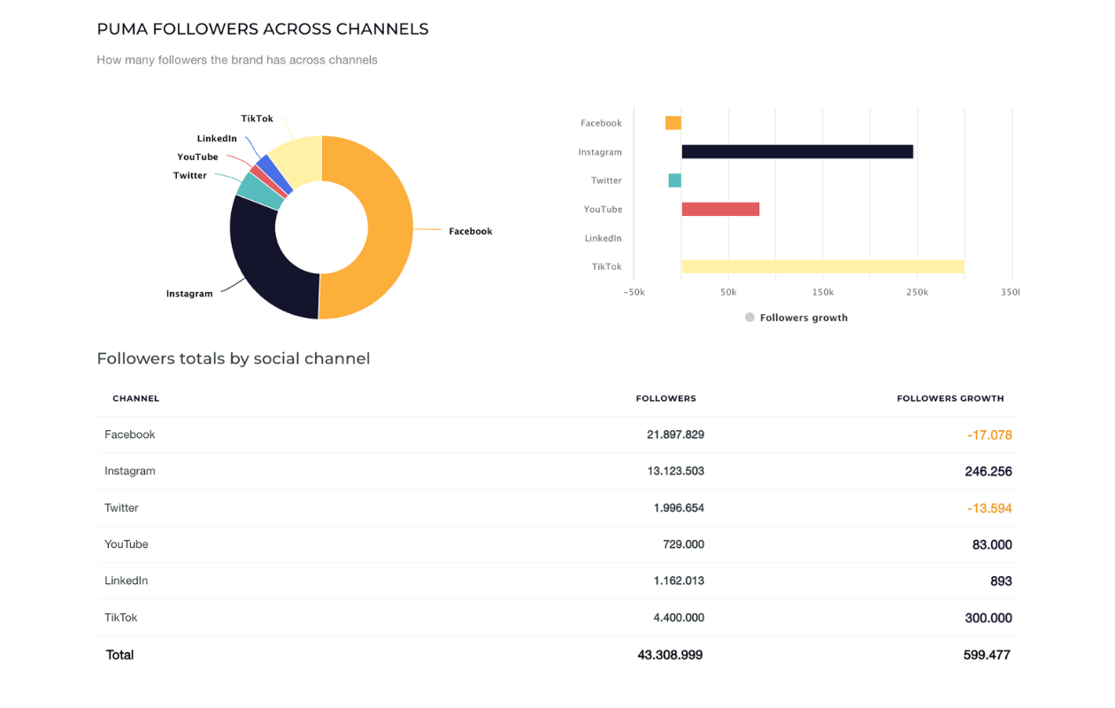Viewport: 1115px width, 708px height.
Task: Click the Twitter row label in table
Action: pos(122,508)
